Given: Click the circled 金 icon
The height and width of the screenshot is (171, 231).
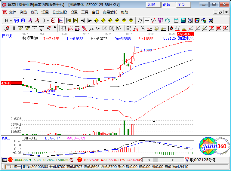Looking at the screenshot, I should pyautogui.click(x=156, y=28).
